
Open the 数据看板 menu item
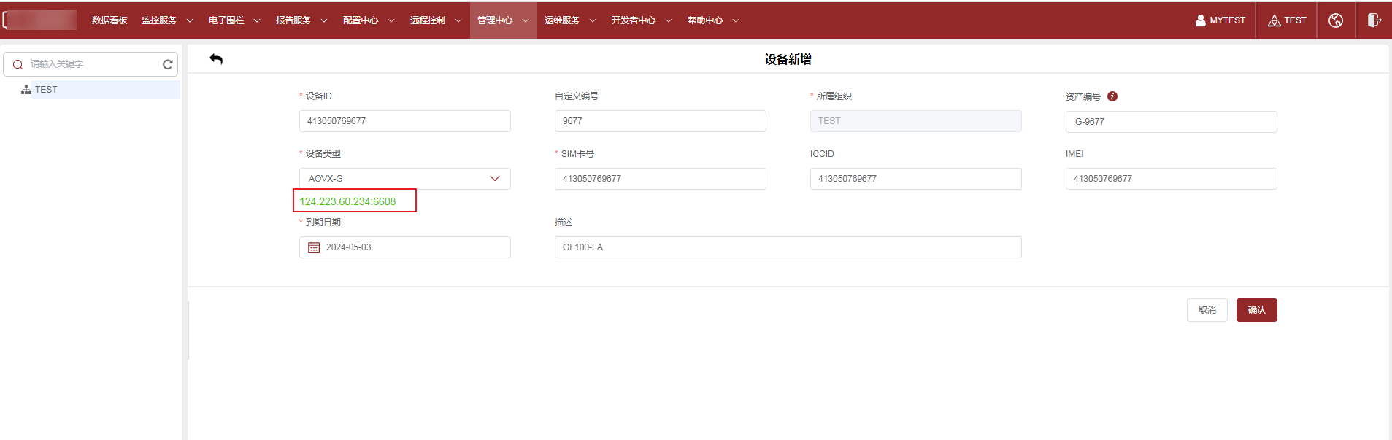[109, 20]
